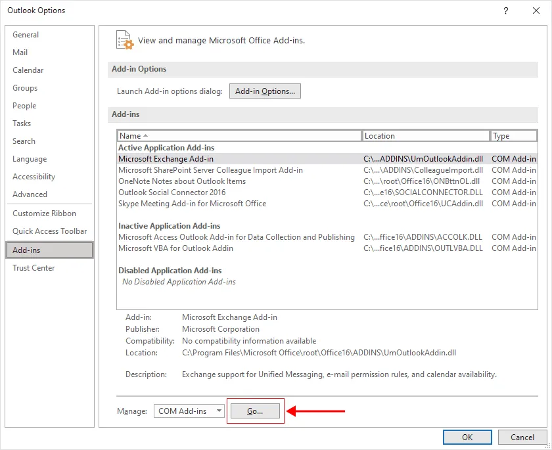Click the UmOutlookAddin.dll location cell
The height and width of the screenshot is (450, 552).
coord(423,159)
